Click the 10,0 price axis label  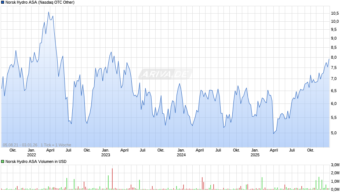coord(335,21)
